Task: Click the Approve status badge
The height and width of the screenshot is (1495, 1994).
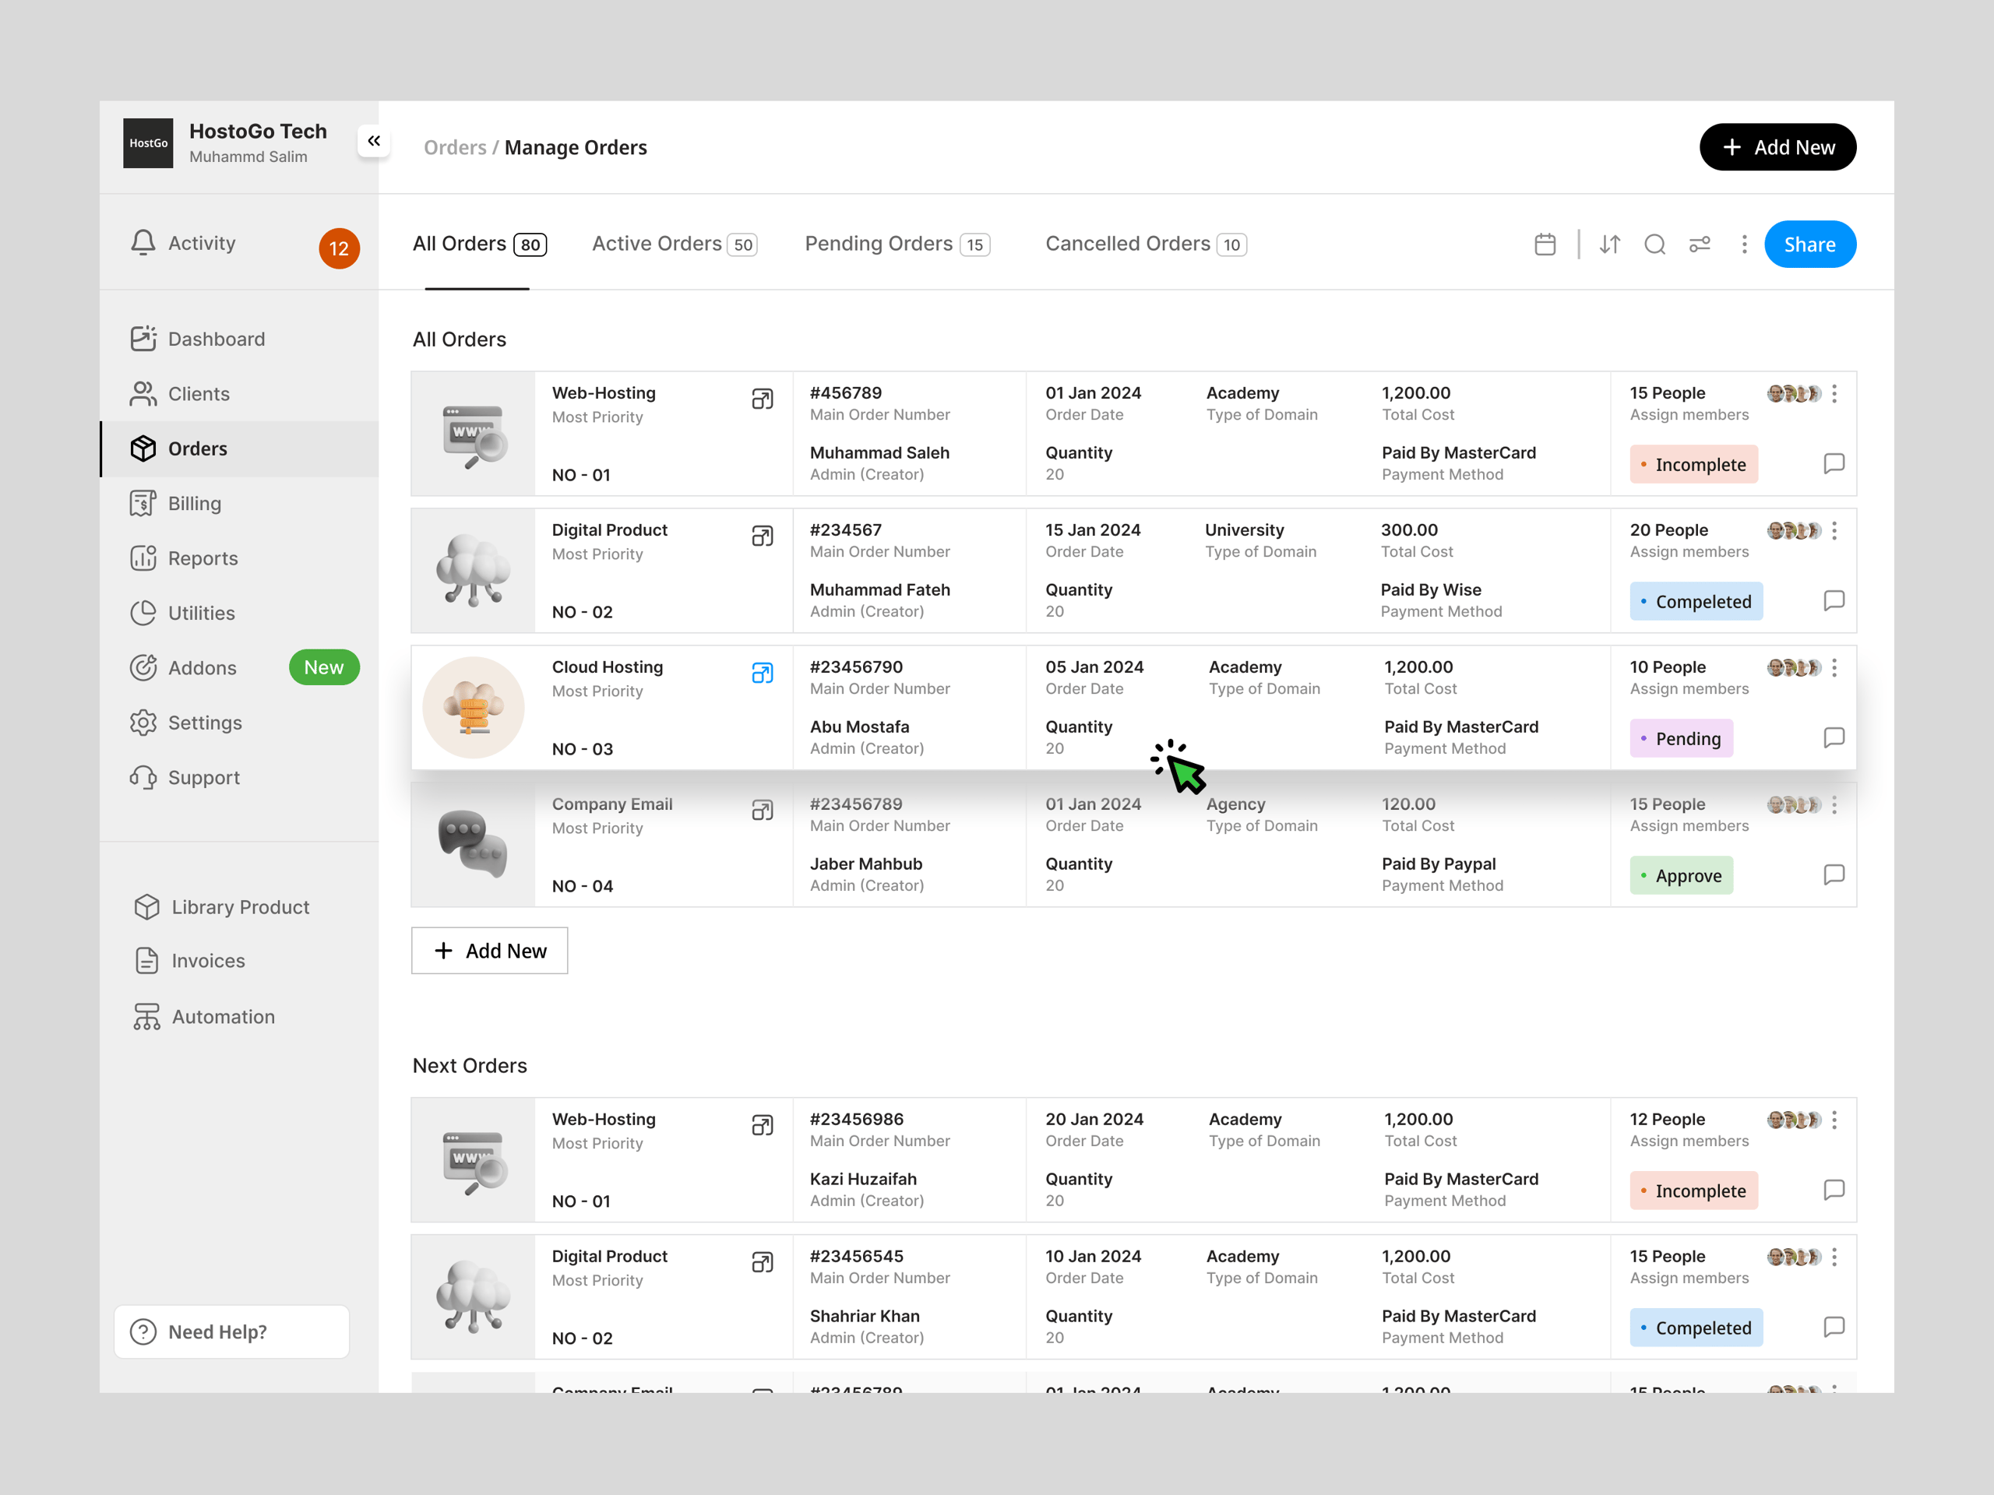Action: [x=1681, y=875]
